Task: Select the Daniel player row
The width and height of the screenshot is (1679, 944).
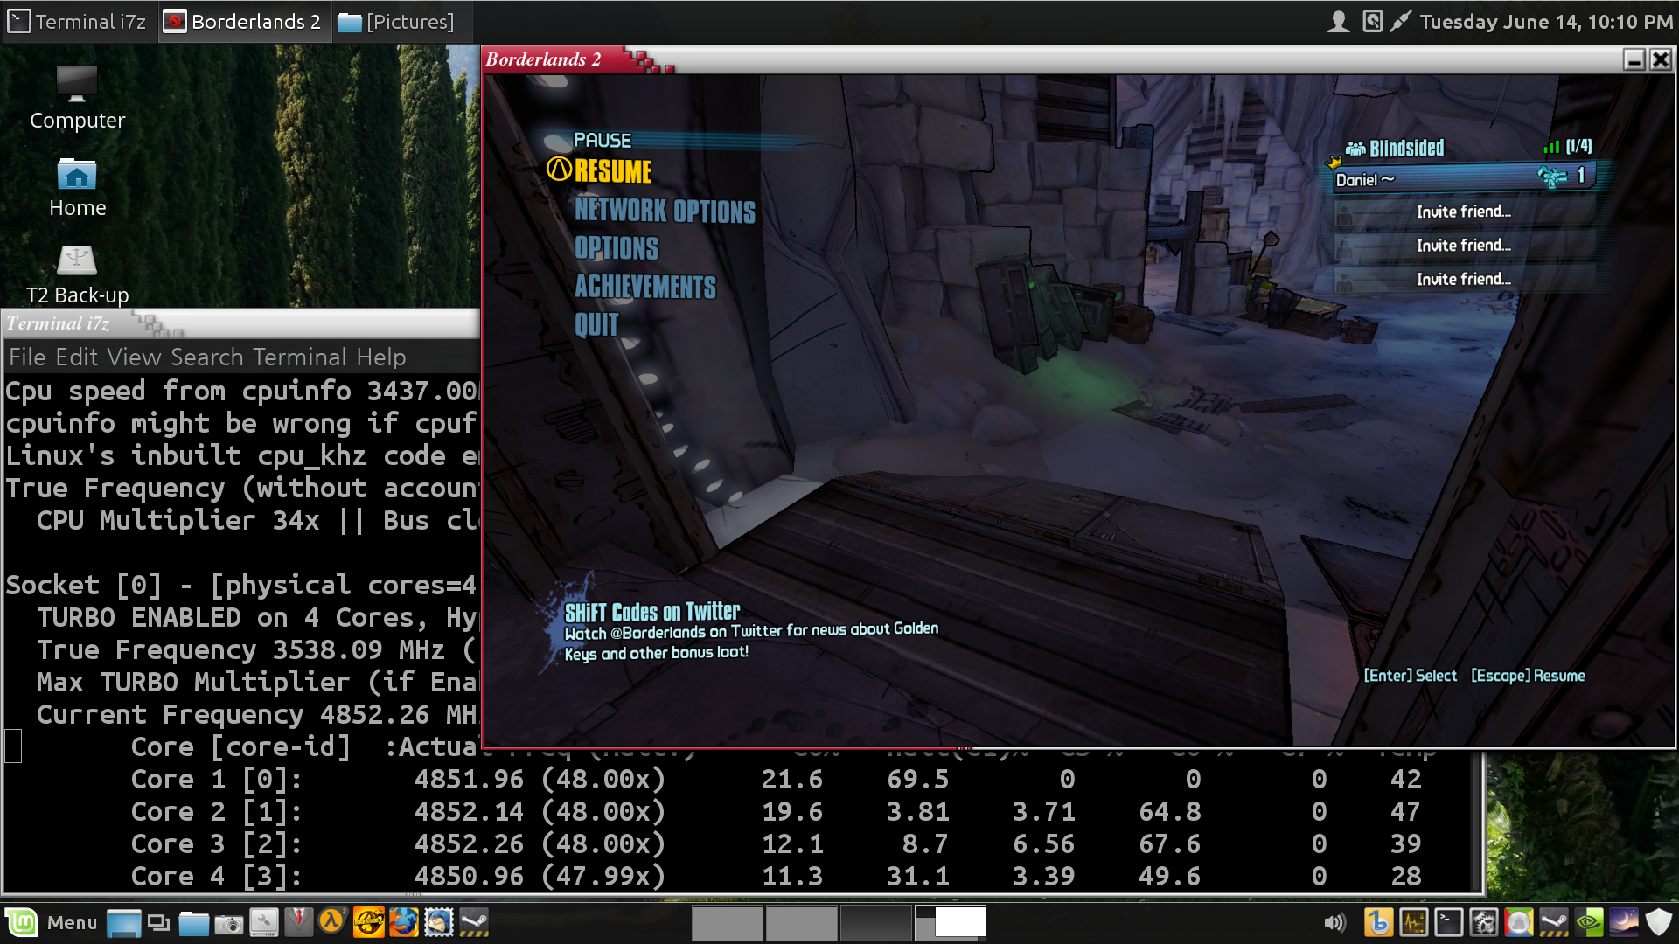Action: coord(1466,179)
